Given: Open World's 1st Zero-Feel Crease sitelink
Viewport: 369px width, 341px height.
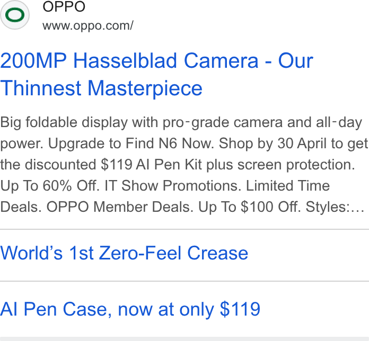Looking at the screenshot, I should [x=124, y=253].
